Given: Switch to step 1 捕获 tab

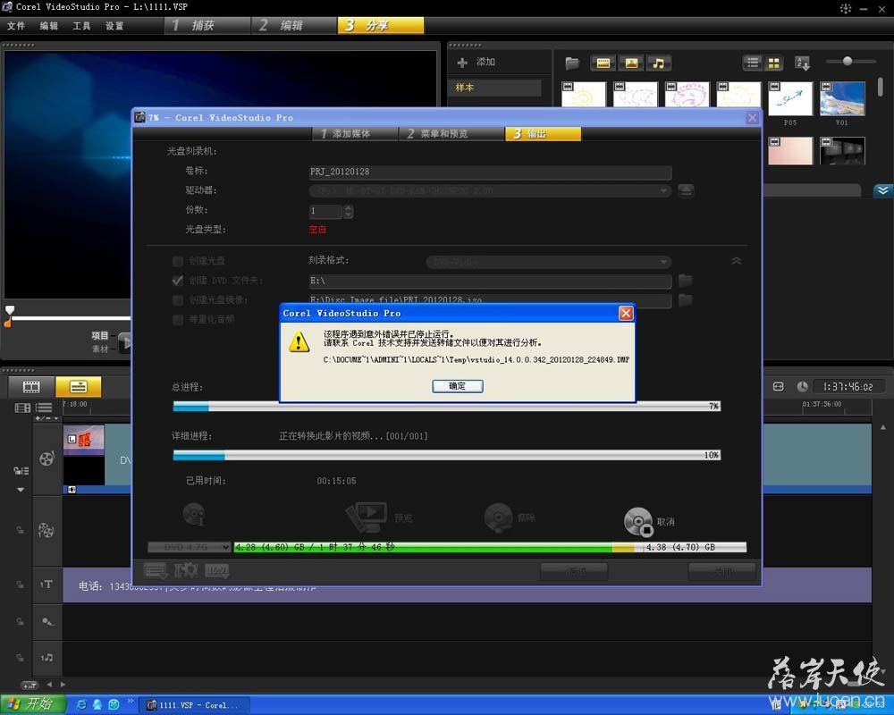Looking at the screenshot, I should [x=207, y=25].
